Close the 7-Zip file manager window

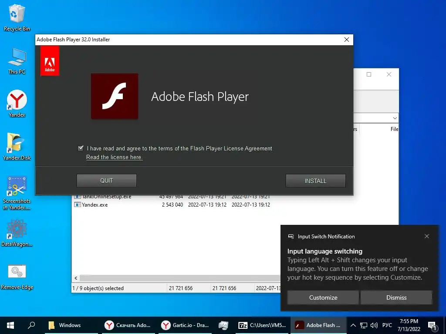click(x=389, y=74)
